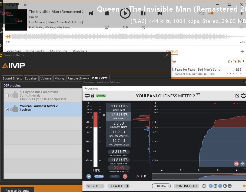The width and height of the screenshot is (246, 192).
Task: Click the Youlean monitor display icon
Action: point(87,96)
